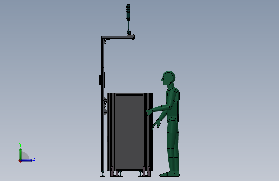Screen dimensions: 279x181
Task: Click the red origin ball of orientation triad
Action: tap(20, 161)
